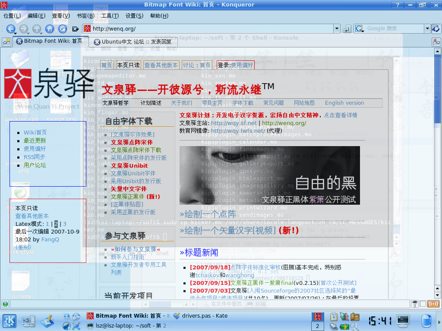Switch to virtual desktop 2 in the pager

tap(317, 326)
